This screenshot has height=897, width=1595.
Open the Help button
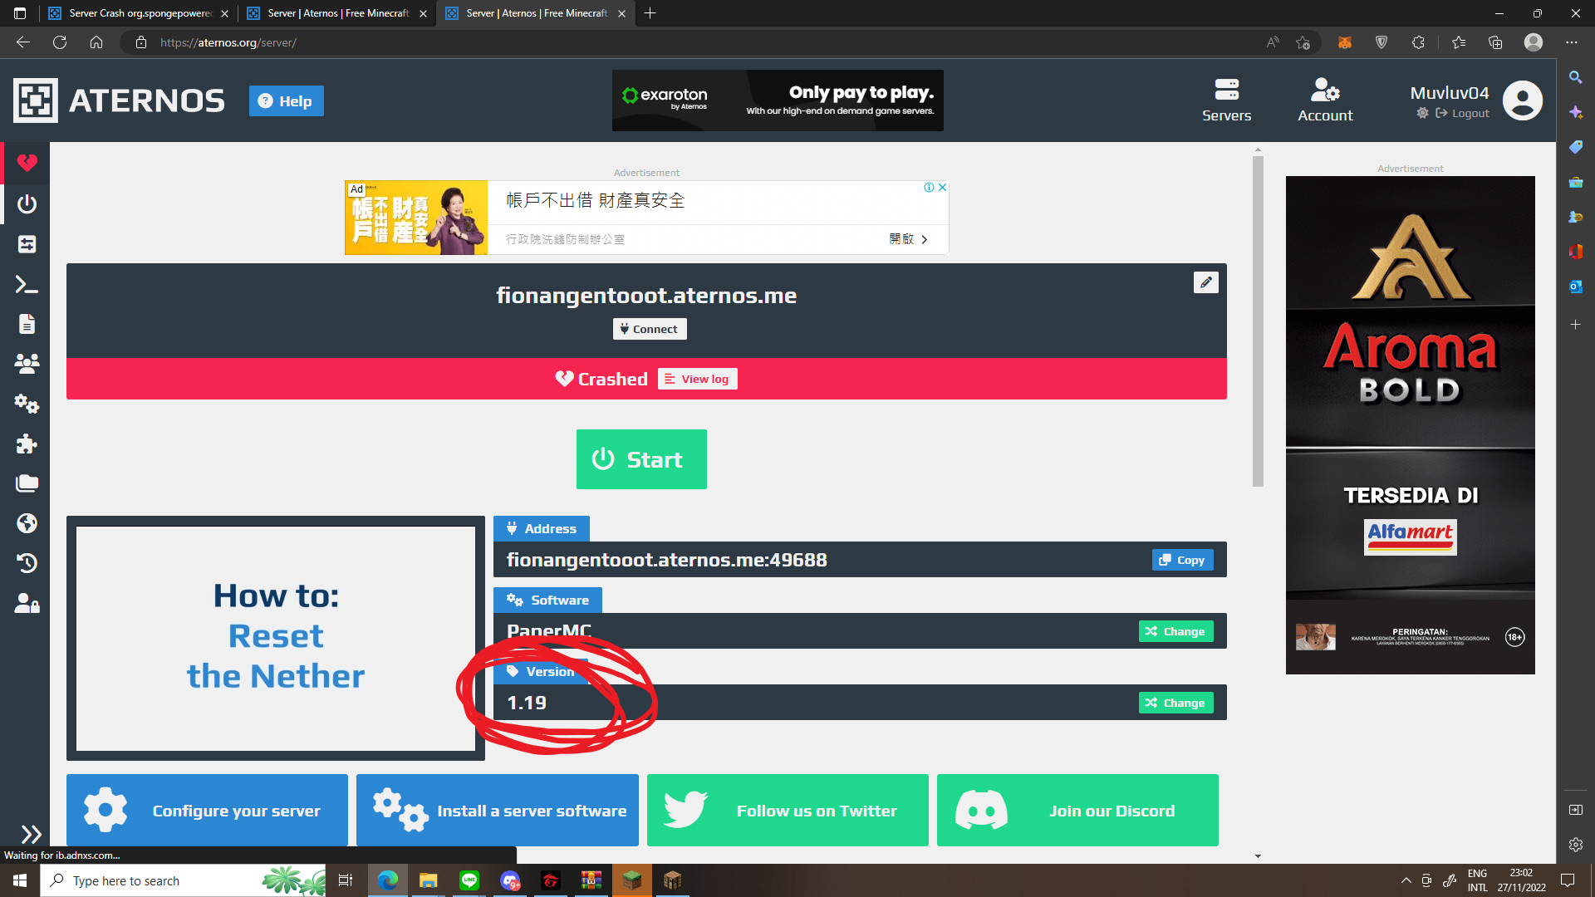286,101
